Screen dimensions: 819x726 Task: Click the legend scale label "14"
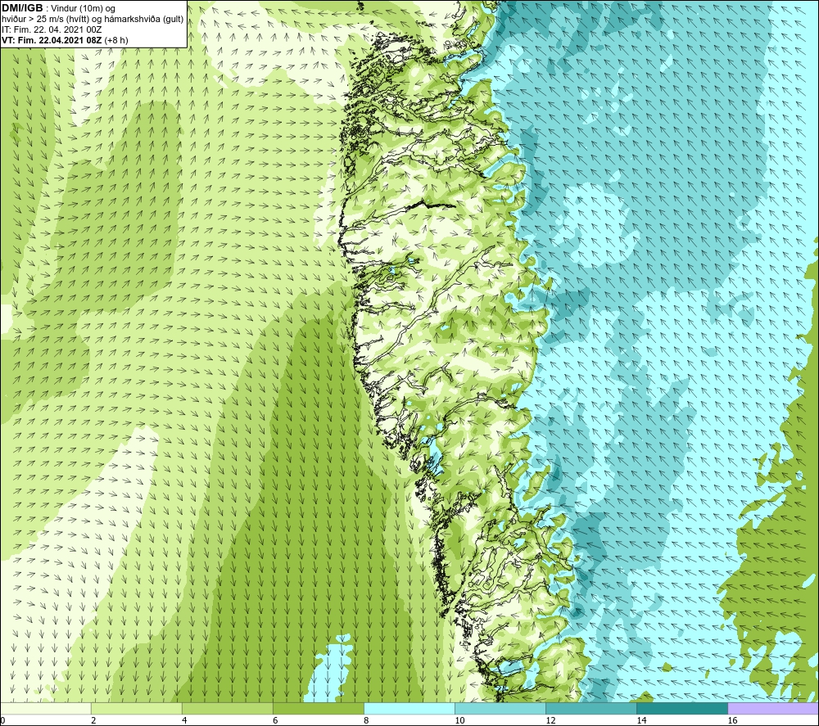tap(641, 721)
